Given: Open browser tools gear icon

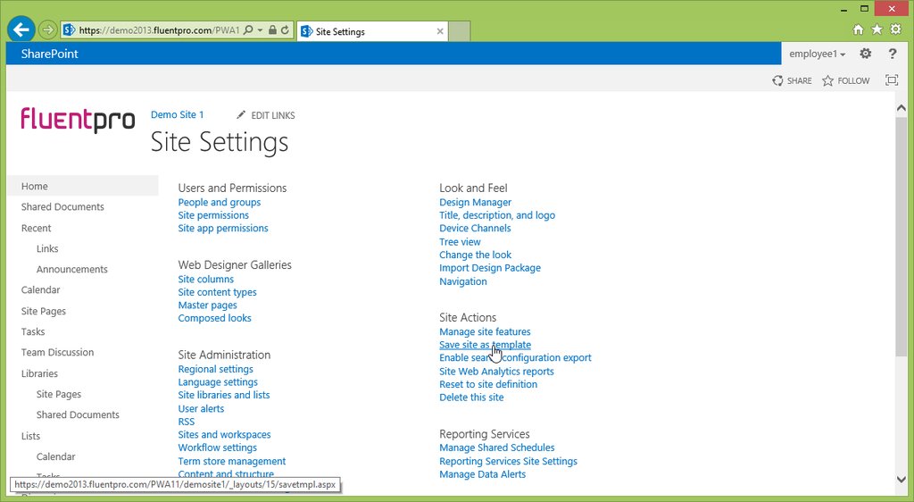Looking at the screenshot, I should click(896, 29).
